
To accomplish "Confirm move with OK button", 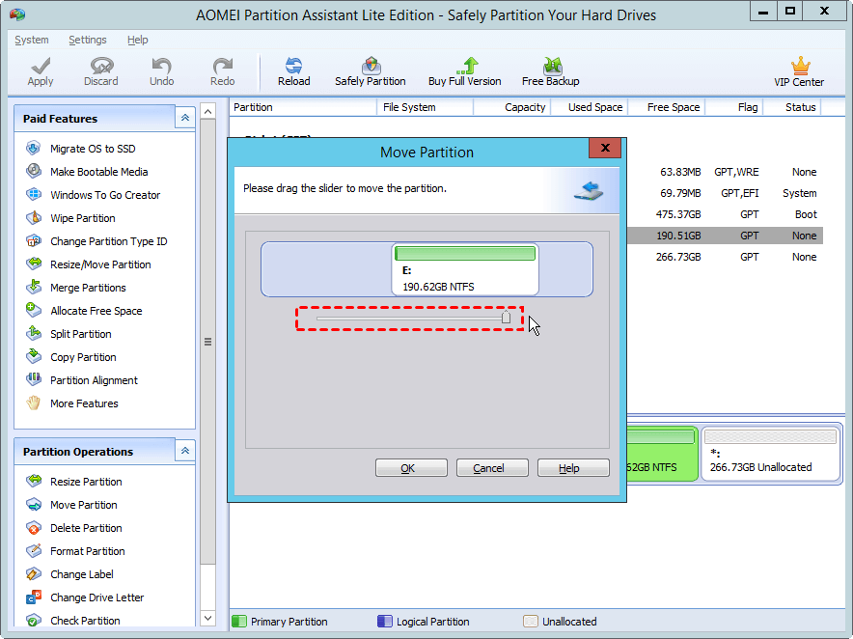I will tap(411, 468).
